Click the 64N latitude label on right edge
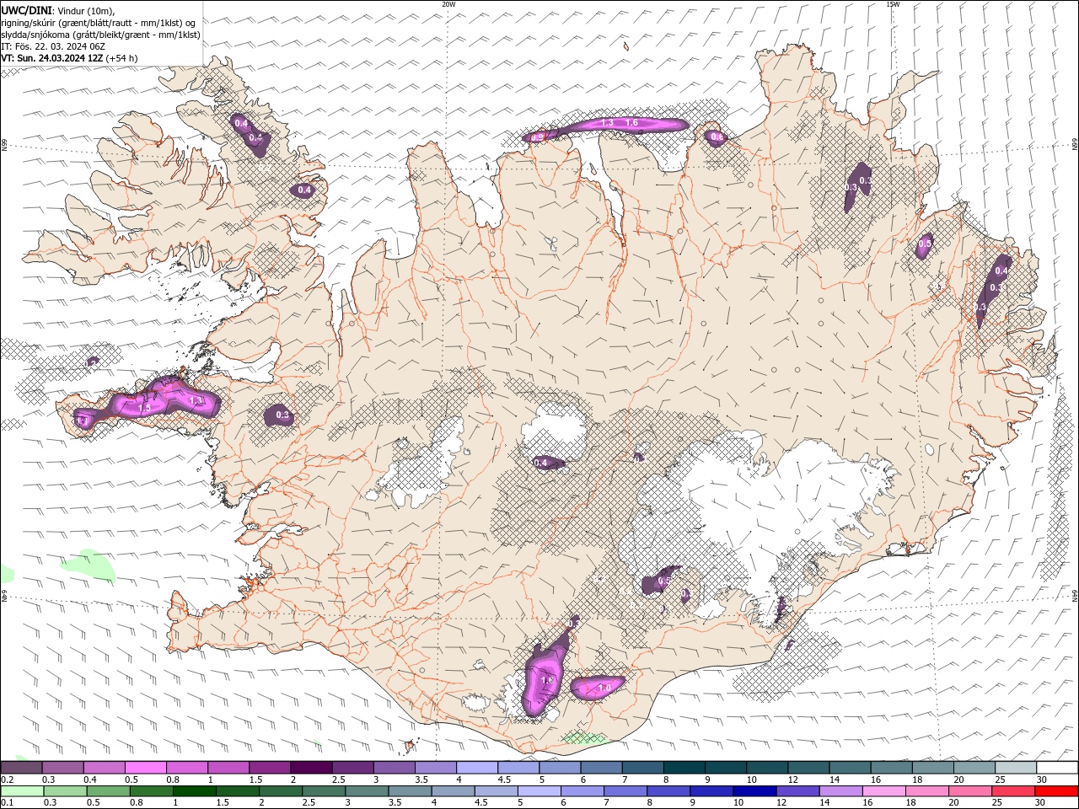Image resolution: width=1079 pixels, height=809 pixels. [1075, 595]
